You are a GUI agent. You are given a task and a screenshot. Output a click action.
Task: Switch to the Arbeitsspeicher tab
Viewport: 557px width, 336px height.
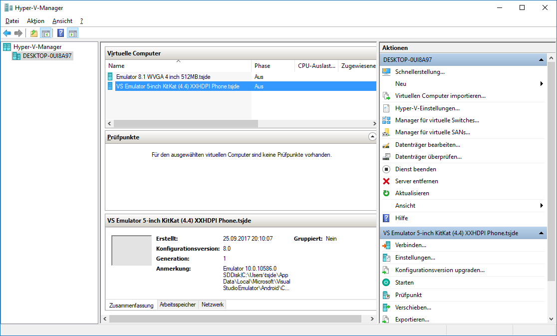click(177, 305)
